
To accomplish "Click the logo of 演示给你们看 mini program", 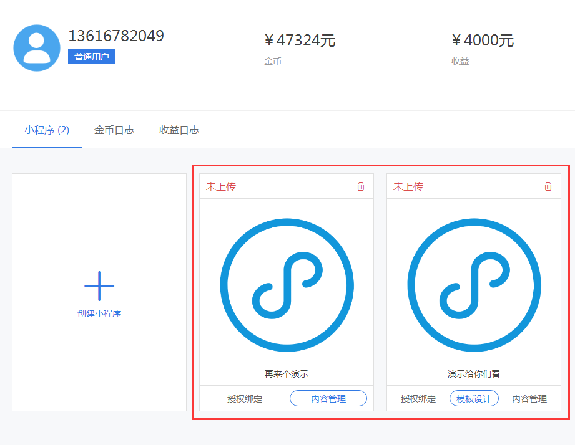I will pos(474,285).
